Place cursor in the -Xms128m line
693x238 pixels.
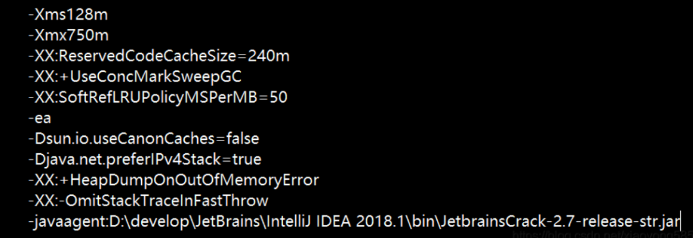68,15
